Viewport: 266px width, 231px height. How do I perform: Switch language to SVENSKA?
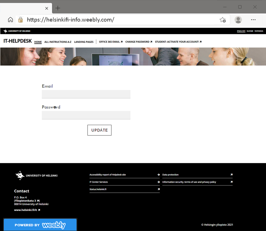coord(259,31)
